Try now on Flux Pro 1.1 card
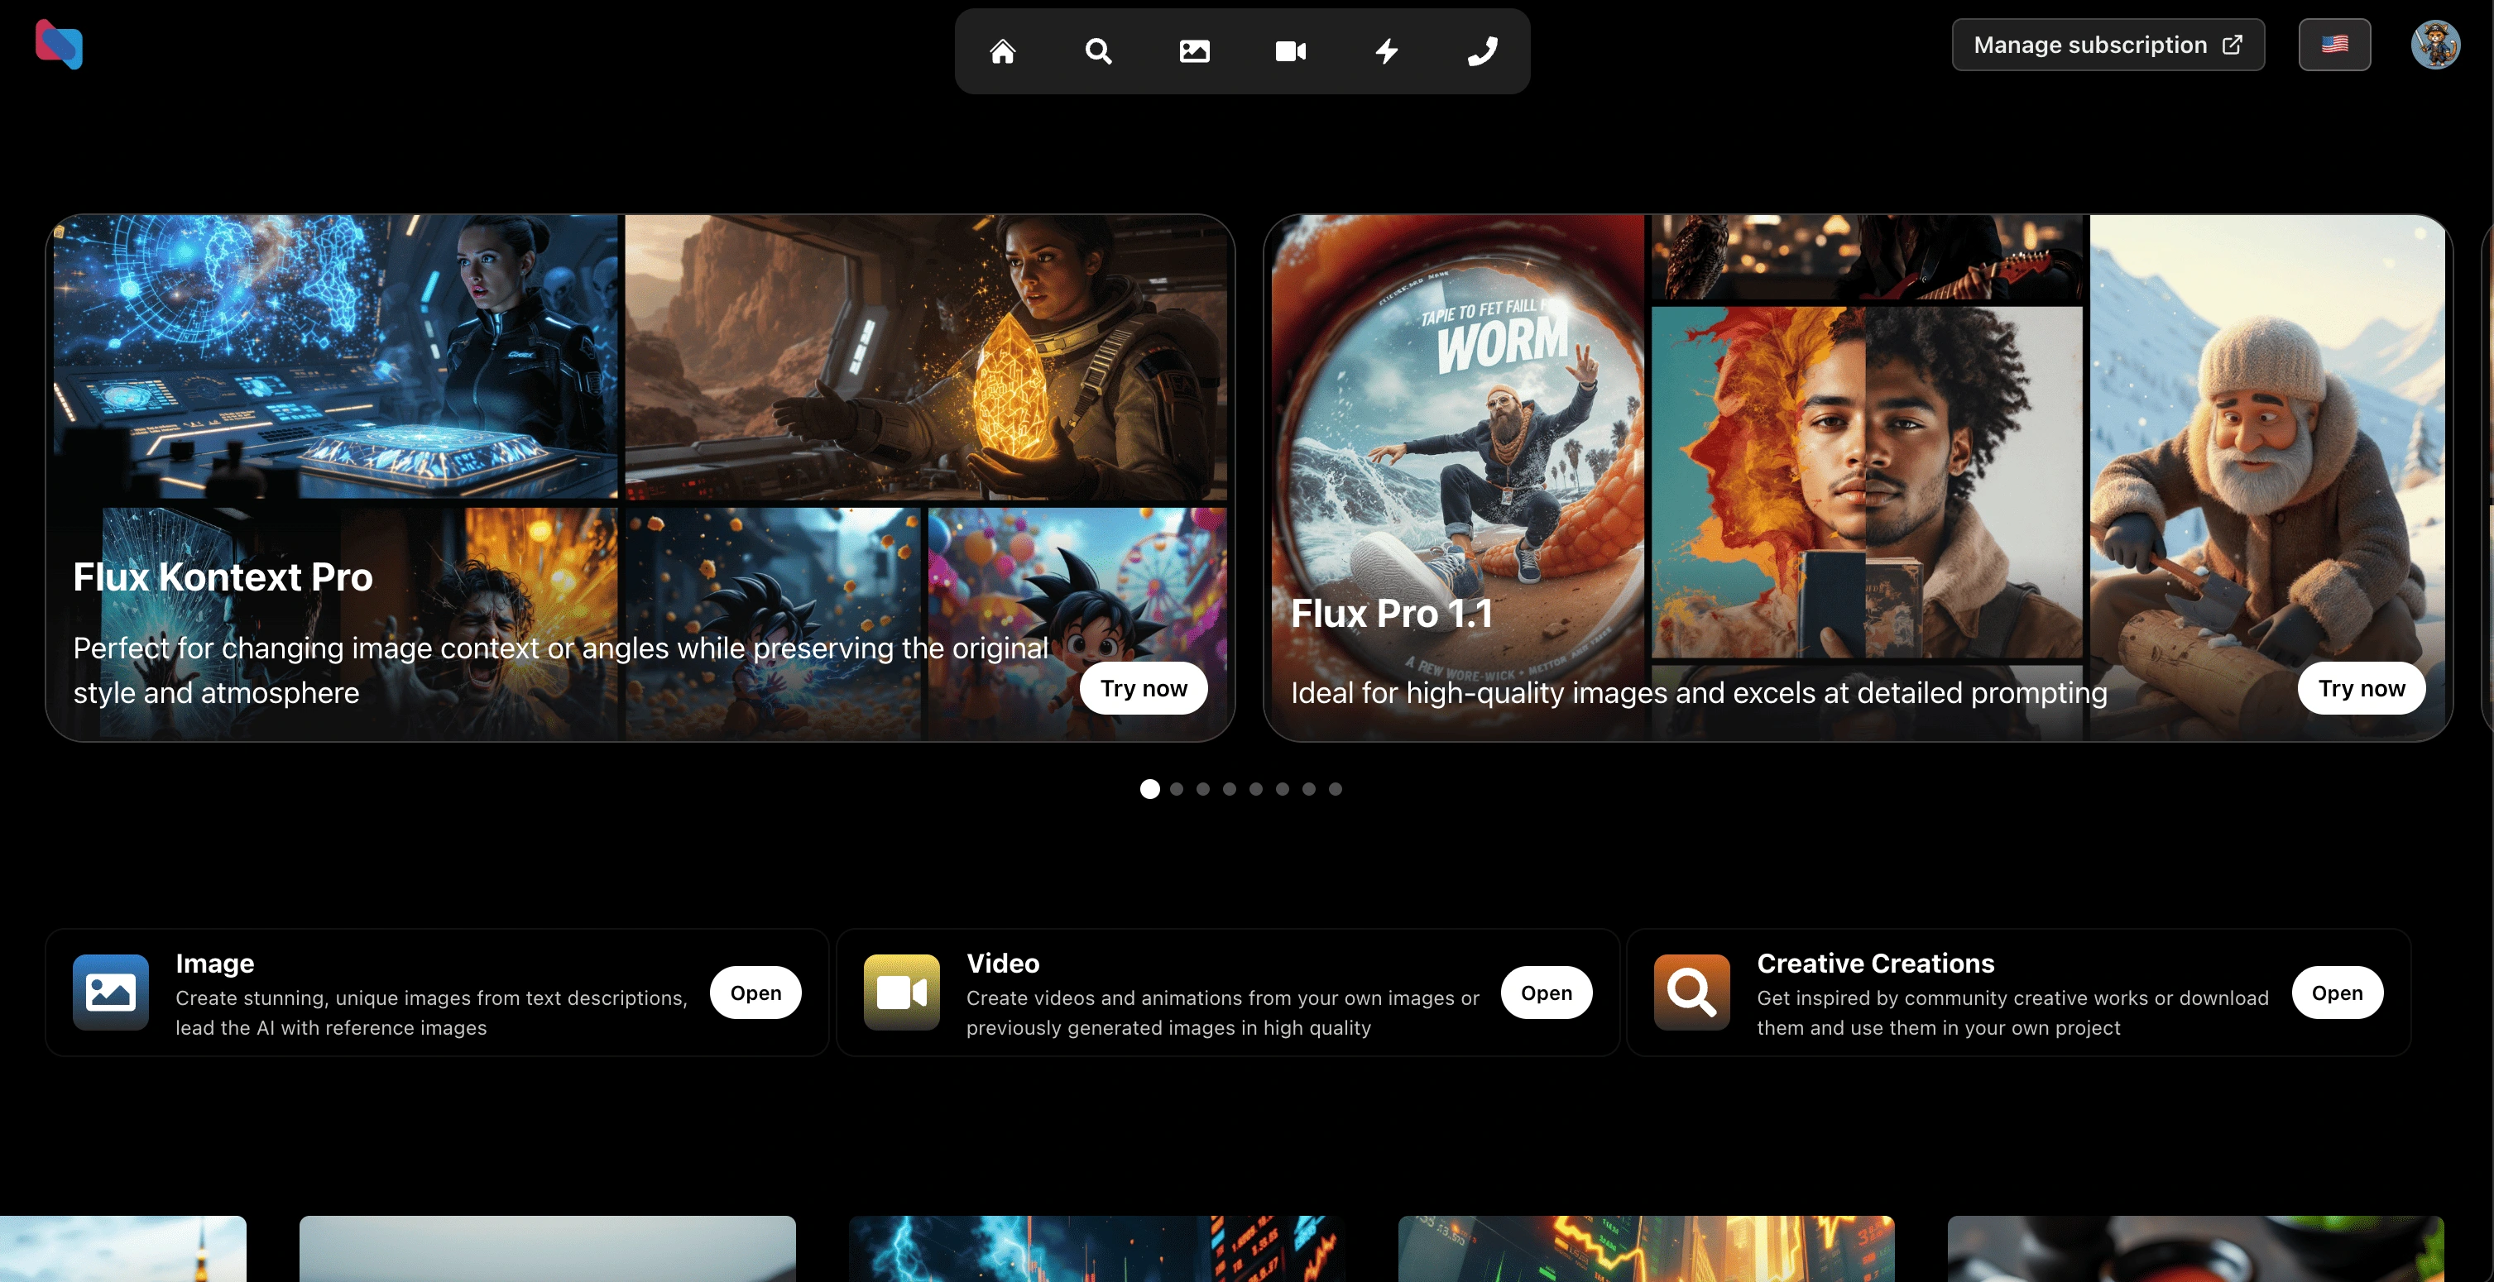The width and height of the screenshot is (2494, 1282). point(2361,688)
